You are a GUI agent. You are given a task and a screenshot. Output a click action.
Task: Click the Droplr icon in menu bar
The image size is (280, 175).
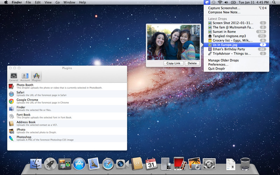[x=208, y=2]
